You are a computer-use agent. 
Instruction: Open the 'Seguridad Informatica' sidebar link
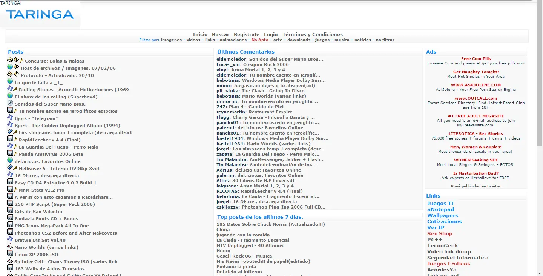pos(458,258)
